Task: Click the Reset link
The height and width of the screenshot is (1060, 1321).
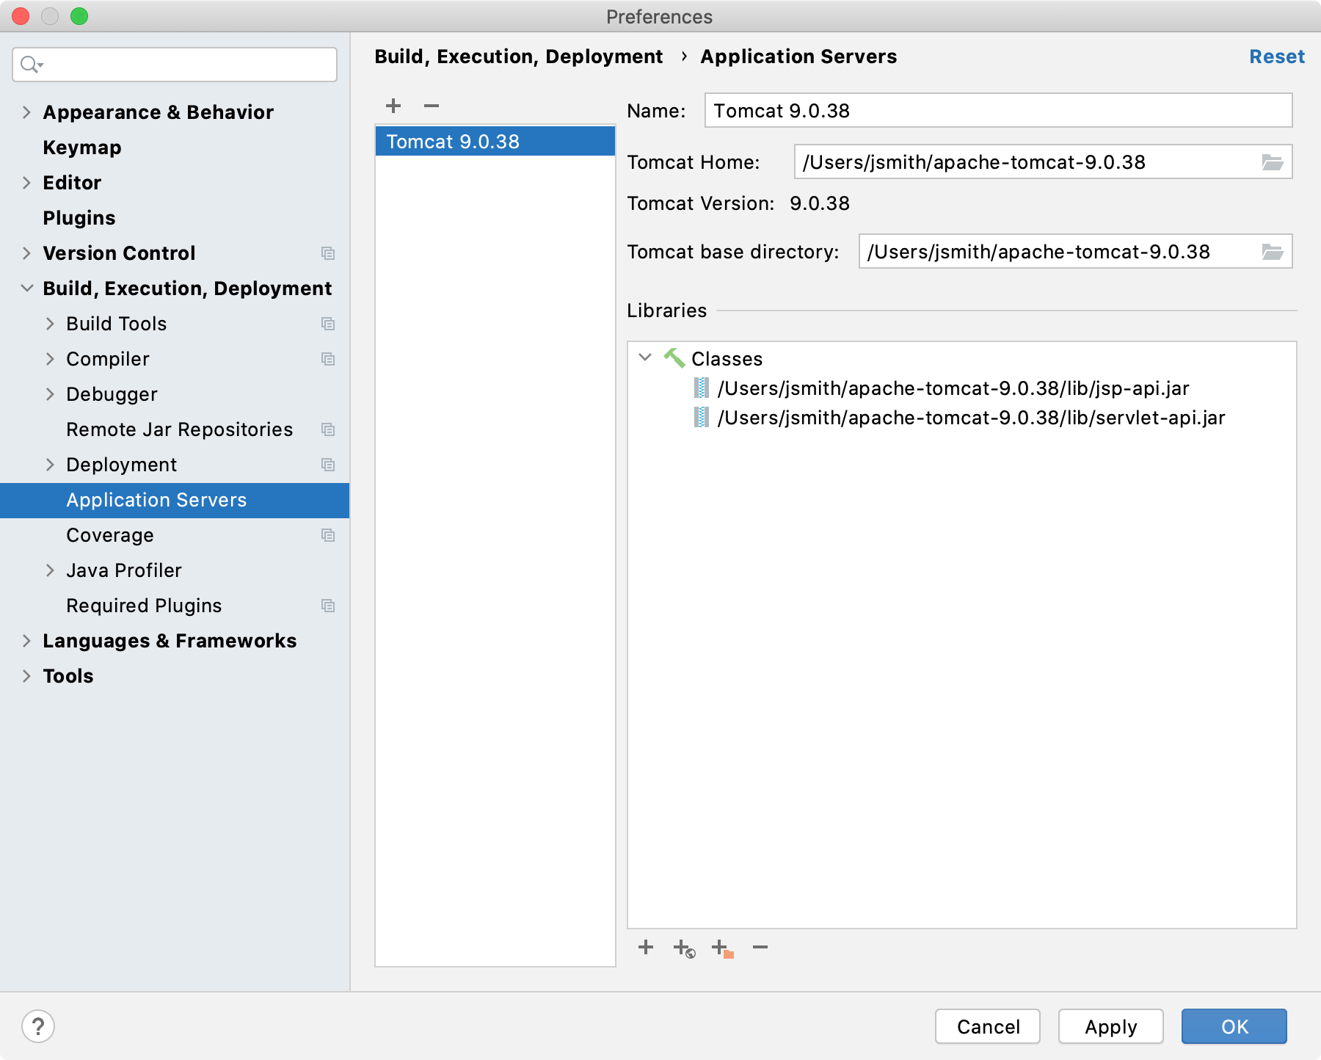Action: pyautogui.click(x=1276, y=57)
